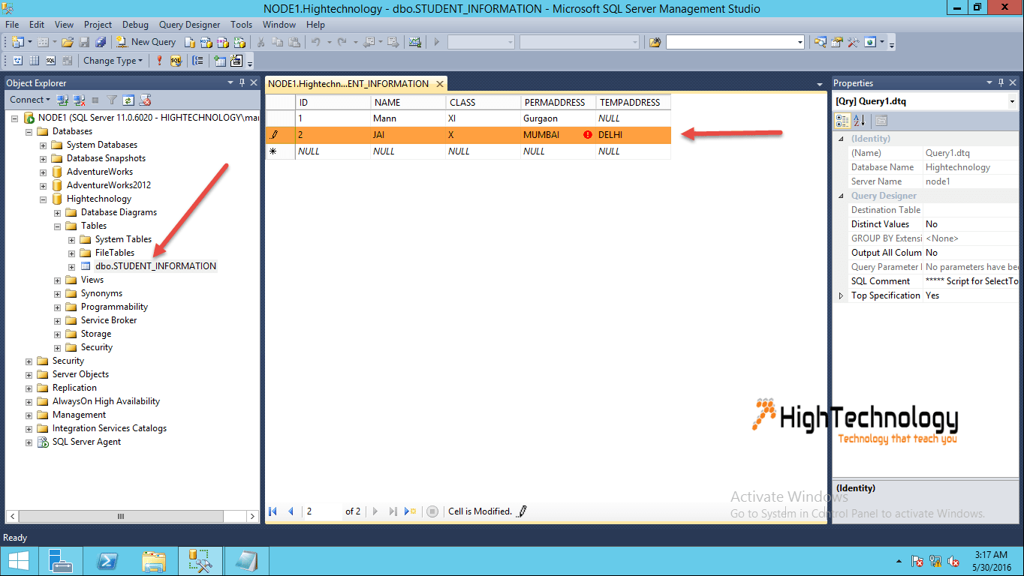The image size is (1024, 576).
Task: Select AlwaysOn High Availability tree item
Action: coord(106,401)
